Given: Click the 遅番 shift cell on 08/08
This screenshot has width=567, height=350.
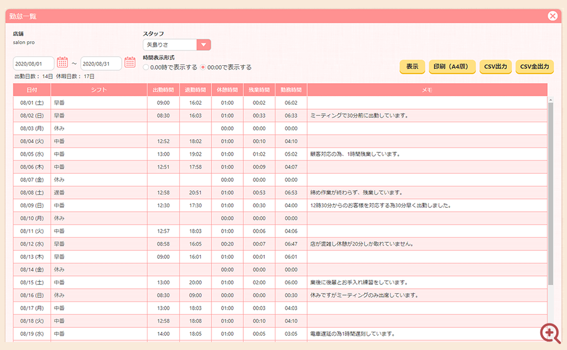Looking at the screenshot, I should 99,193.
